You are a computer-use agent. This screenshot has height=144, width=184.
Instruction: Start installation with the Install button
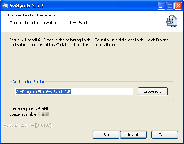(133, 135)
